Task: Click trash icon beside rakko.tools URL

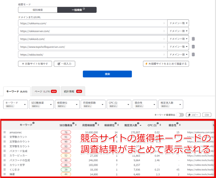Action: coord(193,54)
